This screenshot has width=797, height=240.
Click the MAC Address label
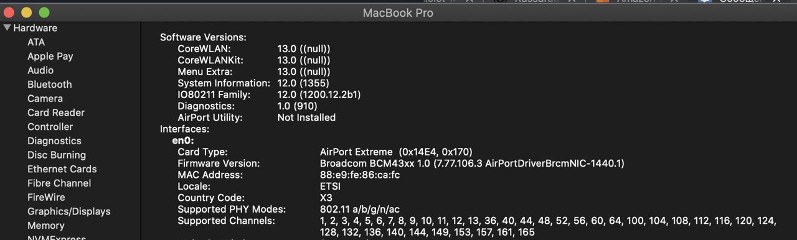[x=210, y=175]
